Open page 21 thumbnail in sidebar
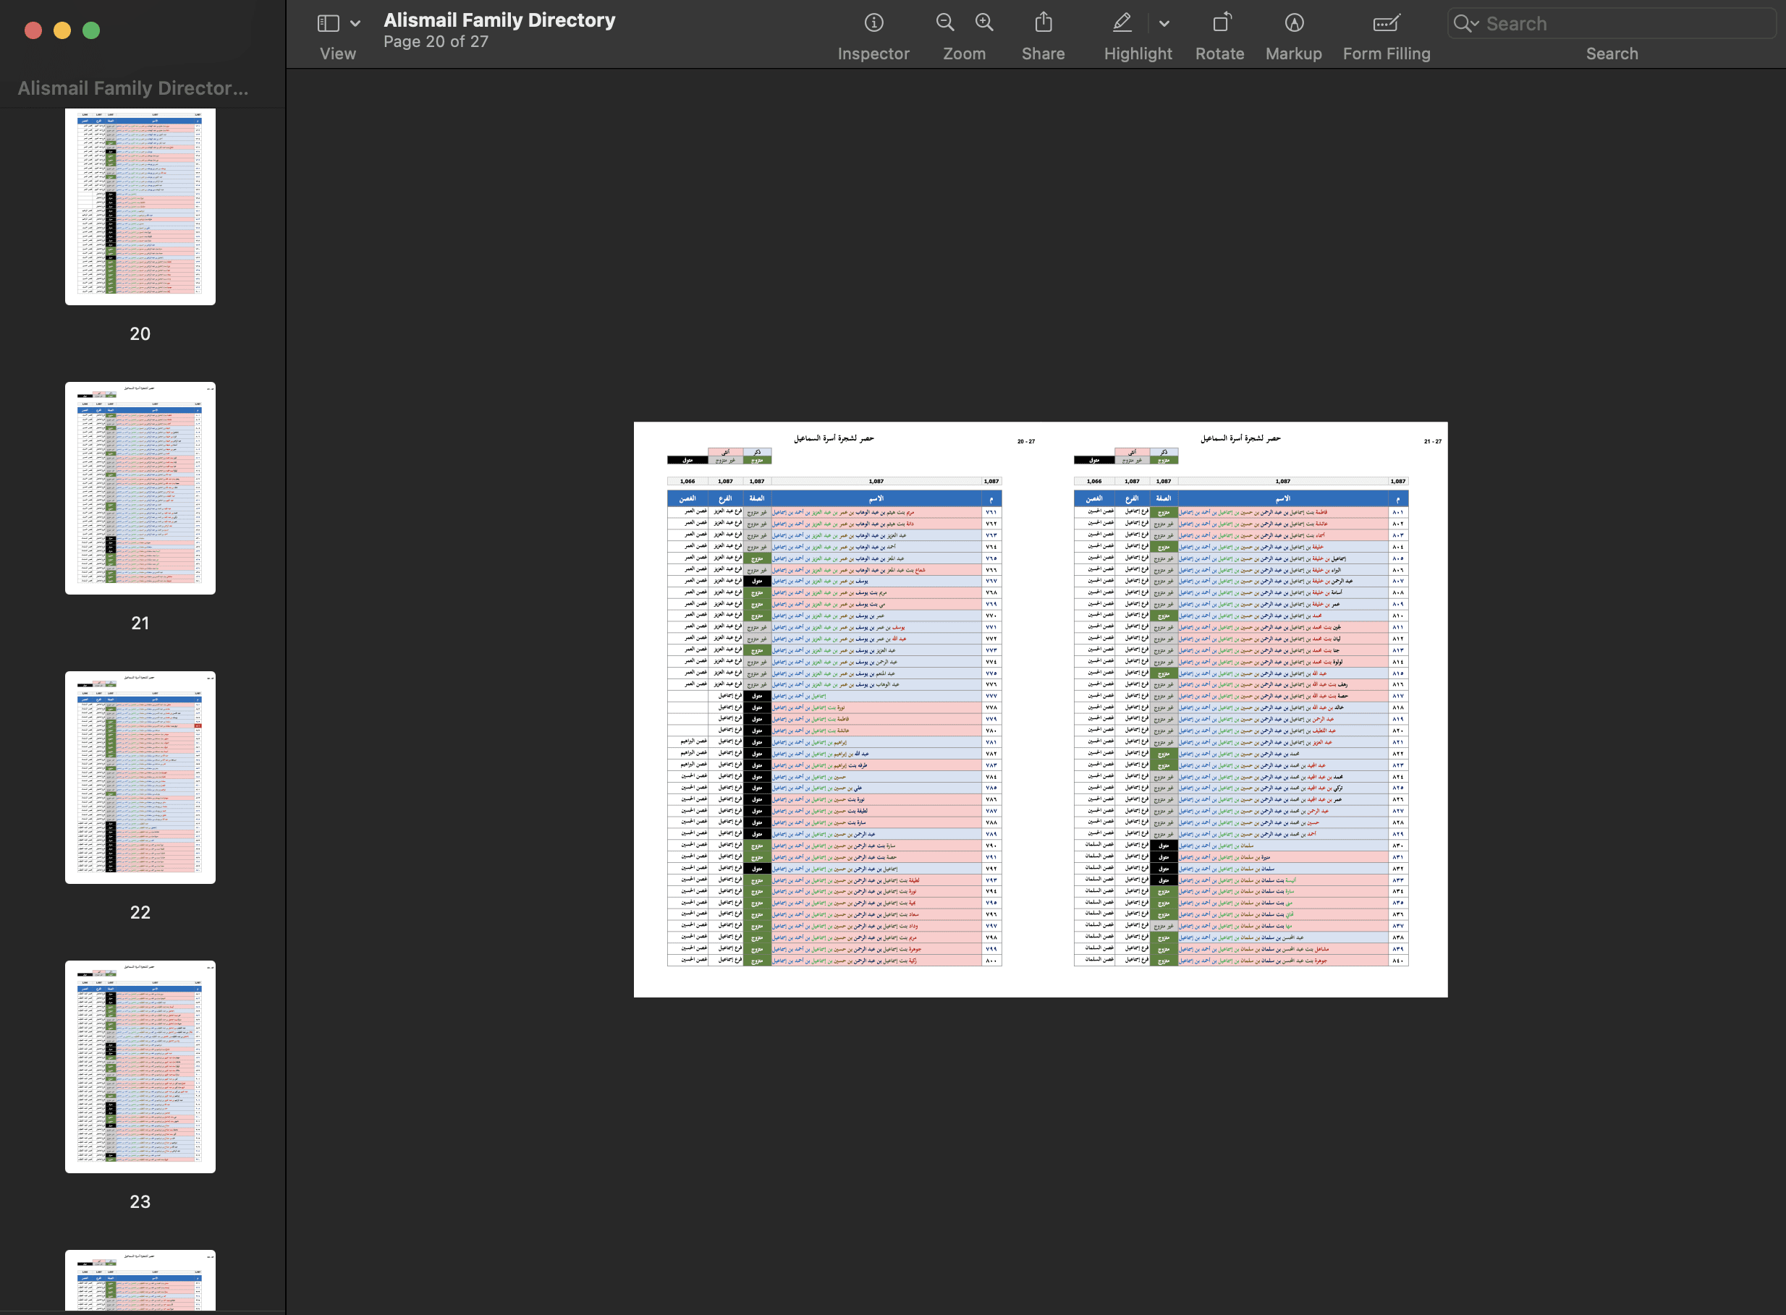Image resolution: width=1786 pixels, height=1315 pixels. click(140, 488)
